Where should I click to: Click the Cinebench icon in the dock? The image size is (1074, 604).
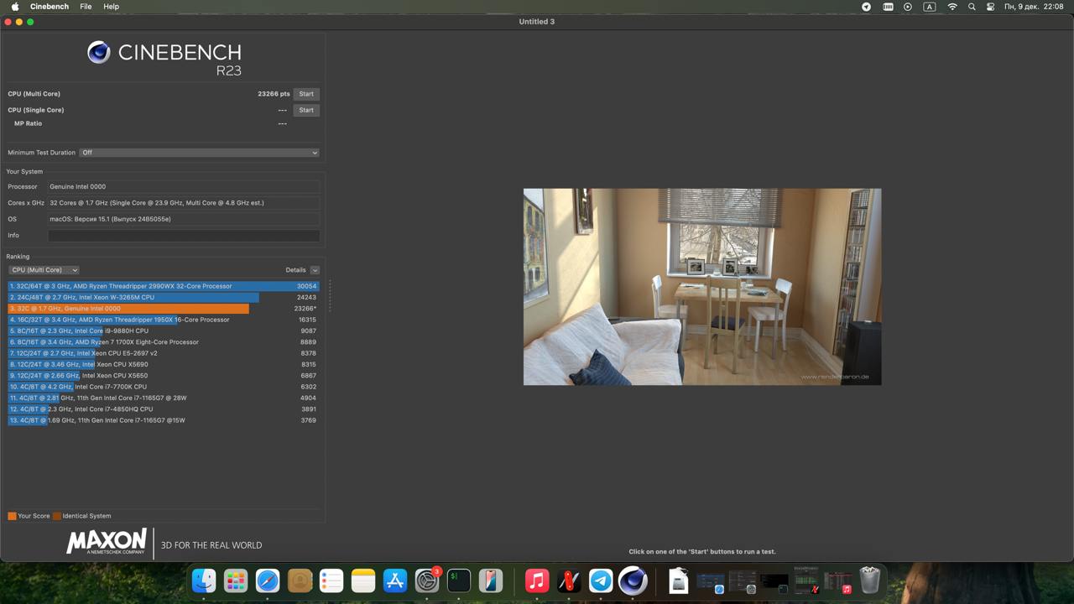coord(633,581)
